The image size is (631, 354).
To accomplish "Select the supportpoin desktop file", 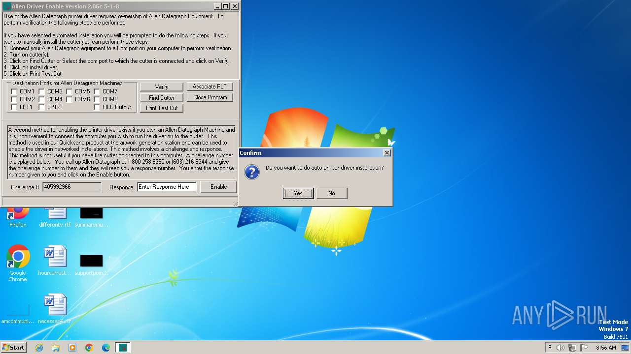I will click(x=92, y=265).
